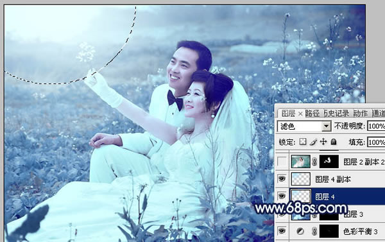Open the 动作 actions tab

[360, 113]
